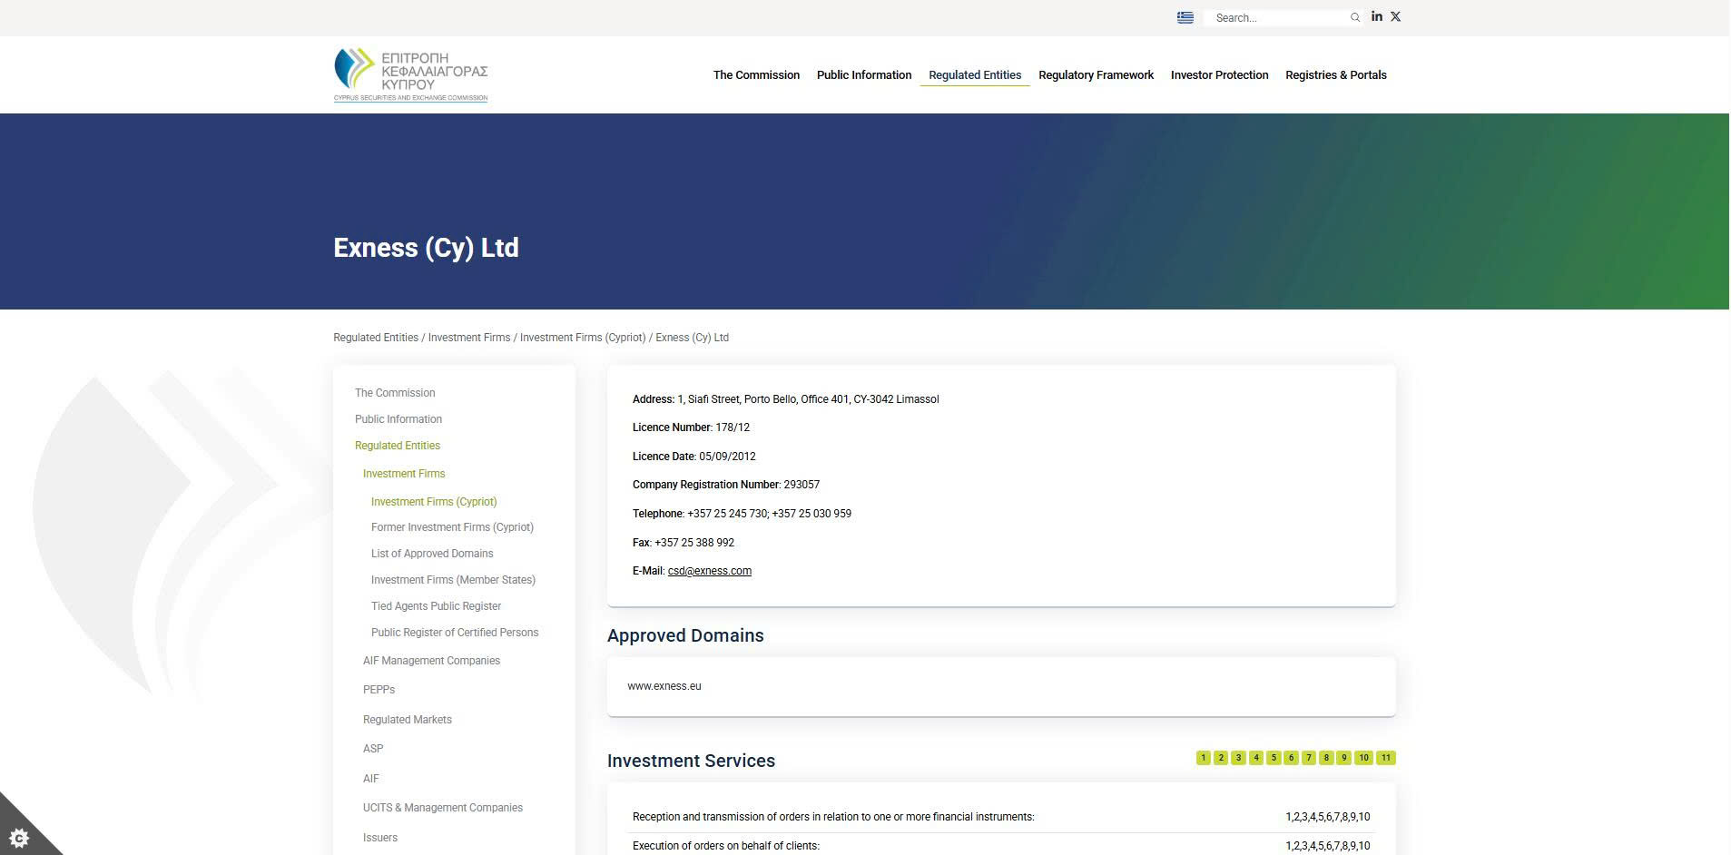Select investment service badge 9

[1344, 758]
